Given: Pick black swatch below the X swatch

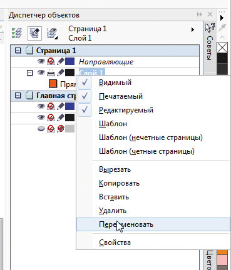Looking at the screenshot, I should [222, 58].
